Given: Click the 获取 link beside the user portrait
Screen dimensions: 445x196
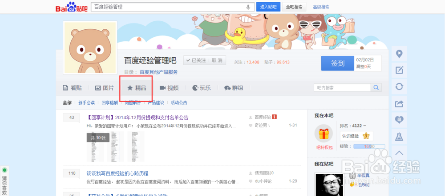Looking at the screenshot, I should (364, 184).
